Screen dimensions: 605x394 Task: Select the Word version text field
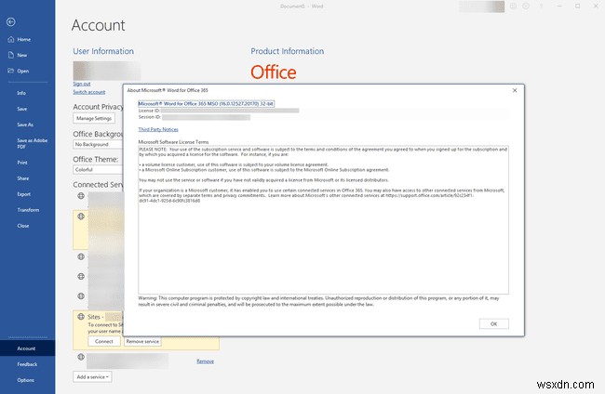tap(206, 103)
